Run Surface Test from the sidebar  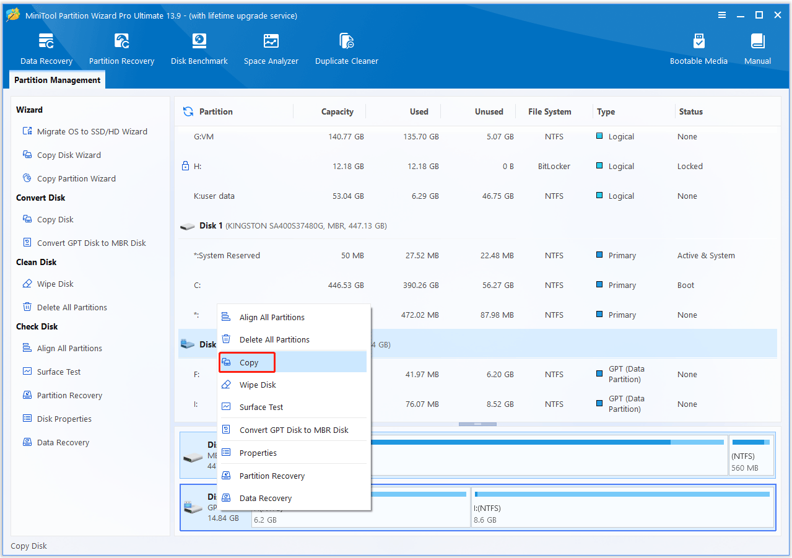coord(51,372)
